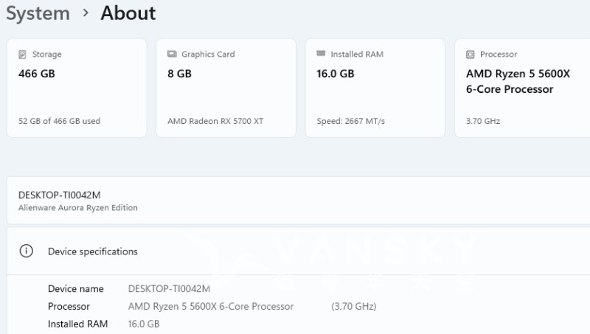The image size is (590, 334).
Task: Click the Processor value in Device specifications
Action: coord(211,306)
